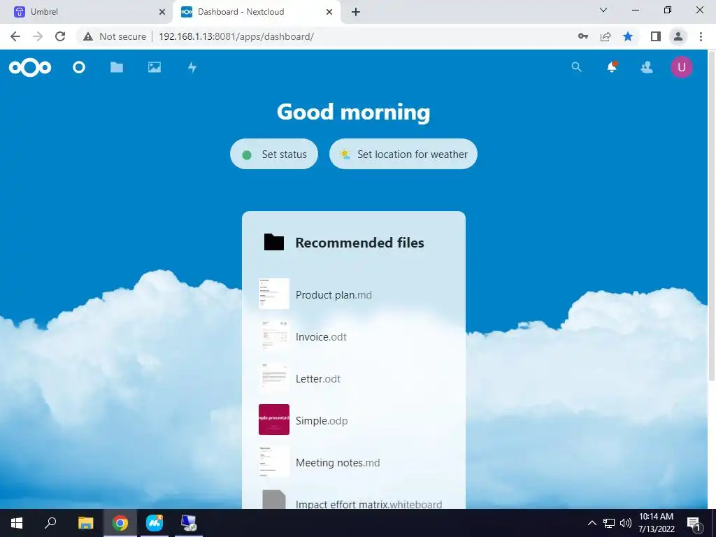This screenshot has height=537, width=716.
Task: Toggle the bookmark star
Action: point(628,36)
